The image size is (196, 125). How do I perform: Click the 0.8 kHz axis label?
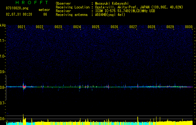(2, 87)
